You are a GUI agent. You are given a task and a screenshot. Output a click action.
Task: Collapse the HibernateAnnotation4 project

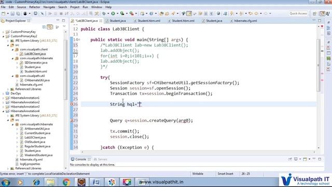tap(3, 111)
